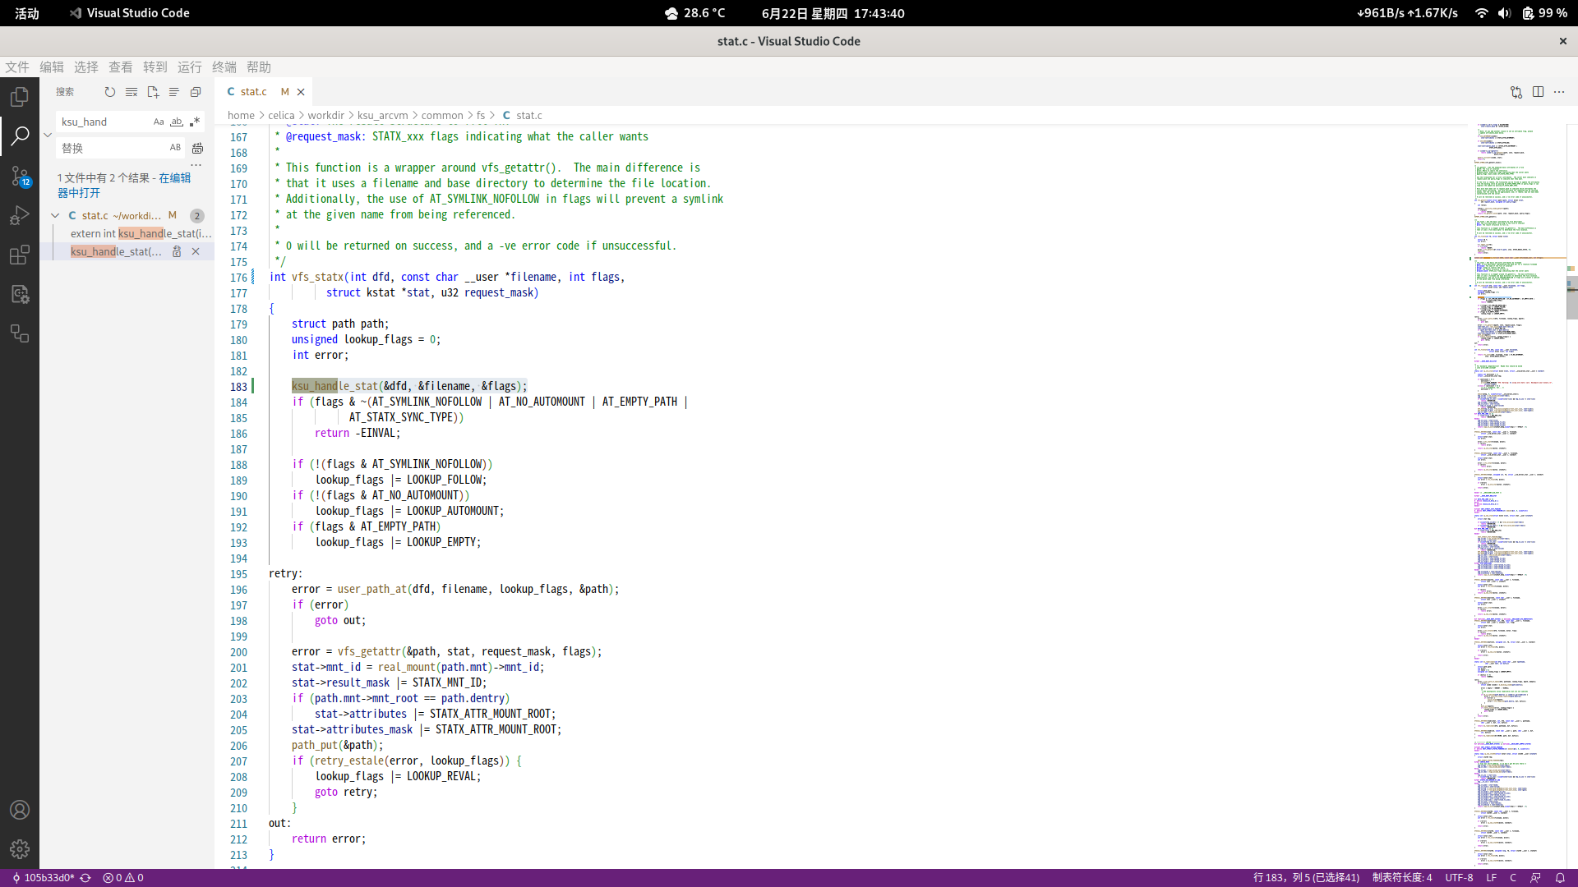The image size is (1578, 887).
Task: Enable Match Whole Word search
Action: (177, 122)
